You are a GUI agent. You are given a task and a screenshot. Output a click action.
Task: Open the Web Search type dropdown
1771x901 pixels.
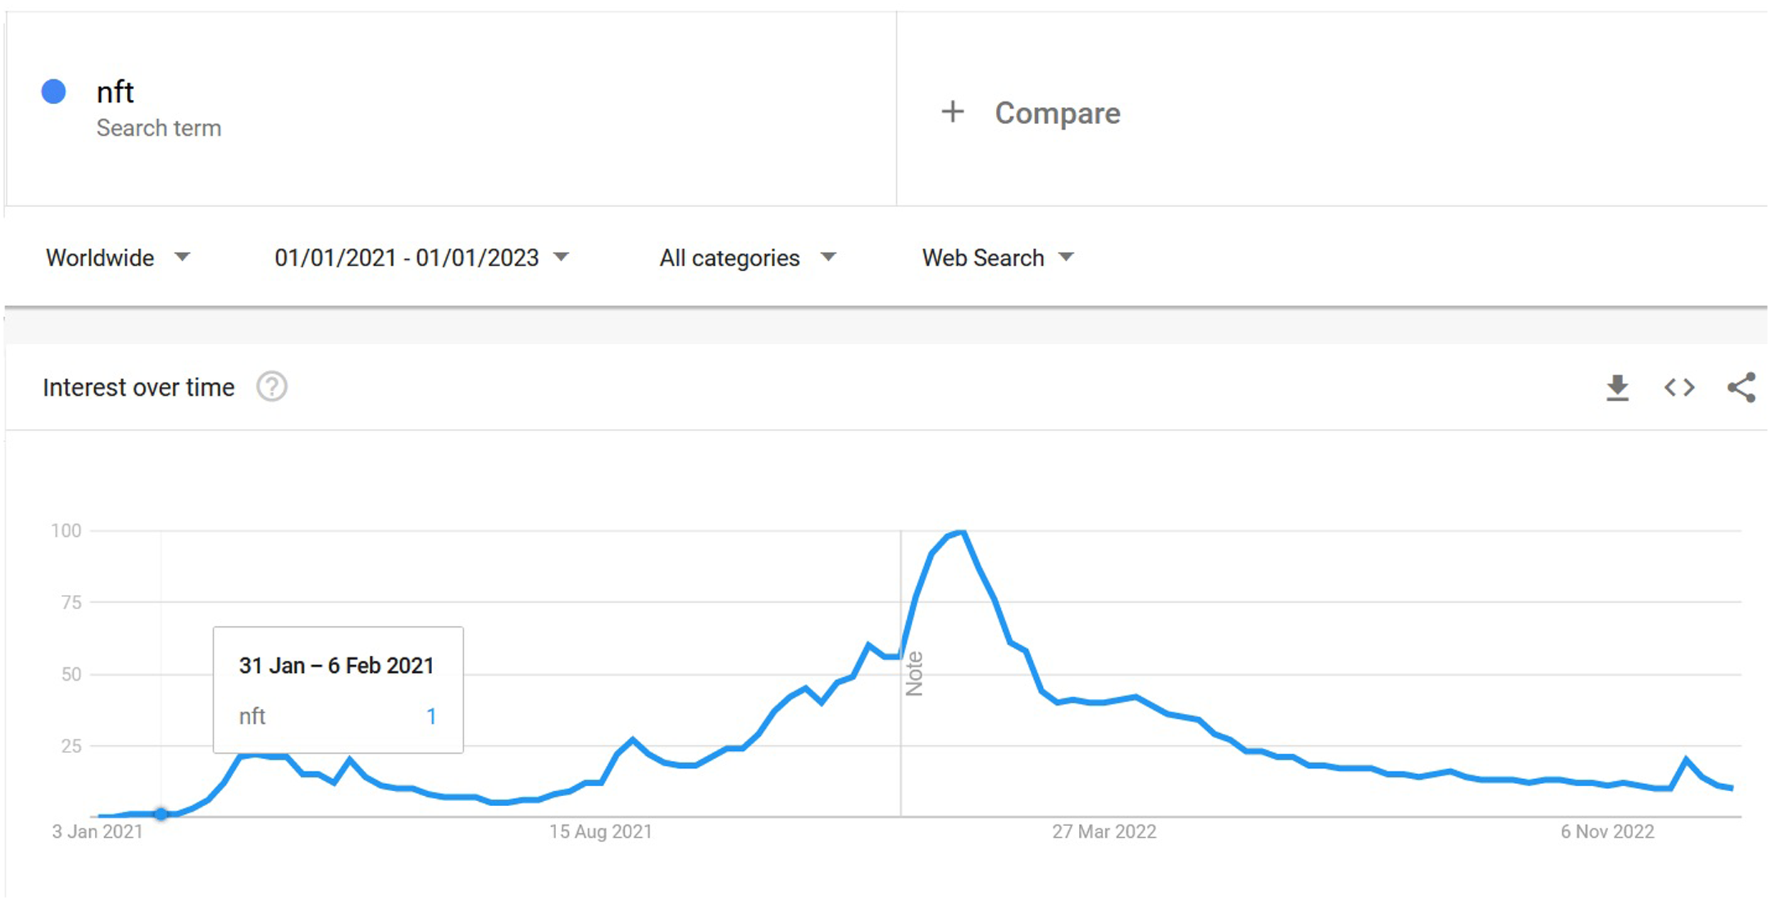click(x=997, y=257)
